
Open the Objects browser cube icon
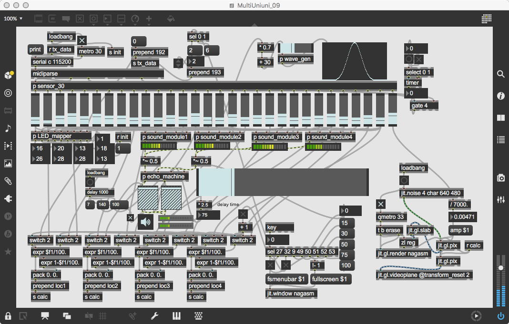click(x=9, y=75)
